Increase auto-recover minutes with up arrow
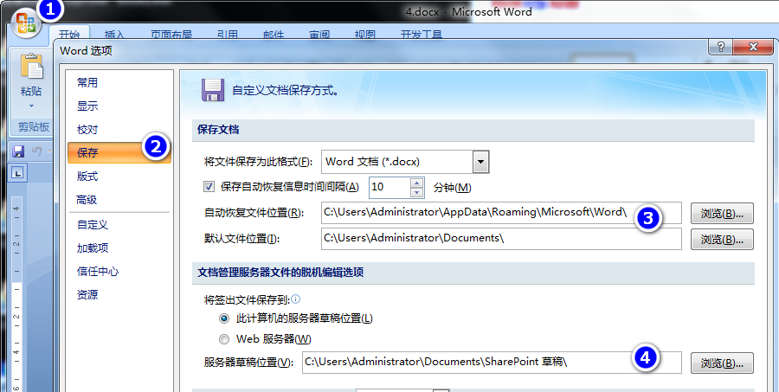This screenshot has height=392, width=779. click(x=417, y=183)
